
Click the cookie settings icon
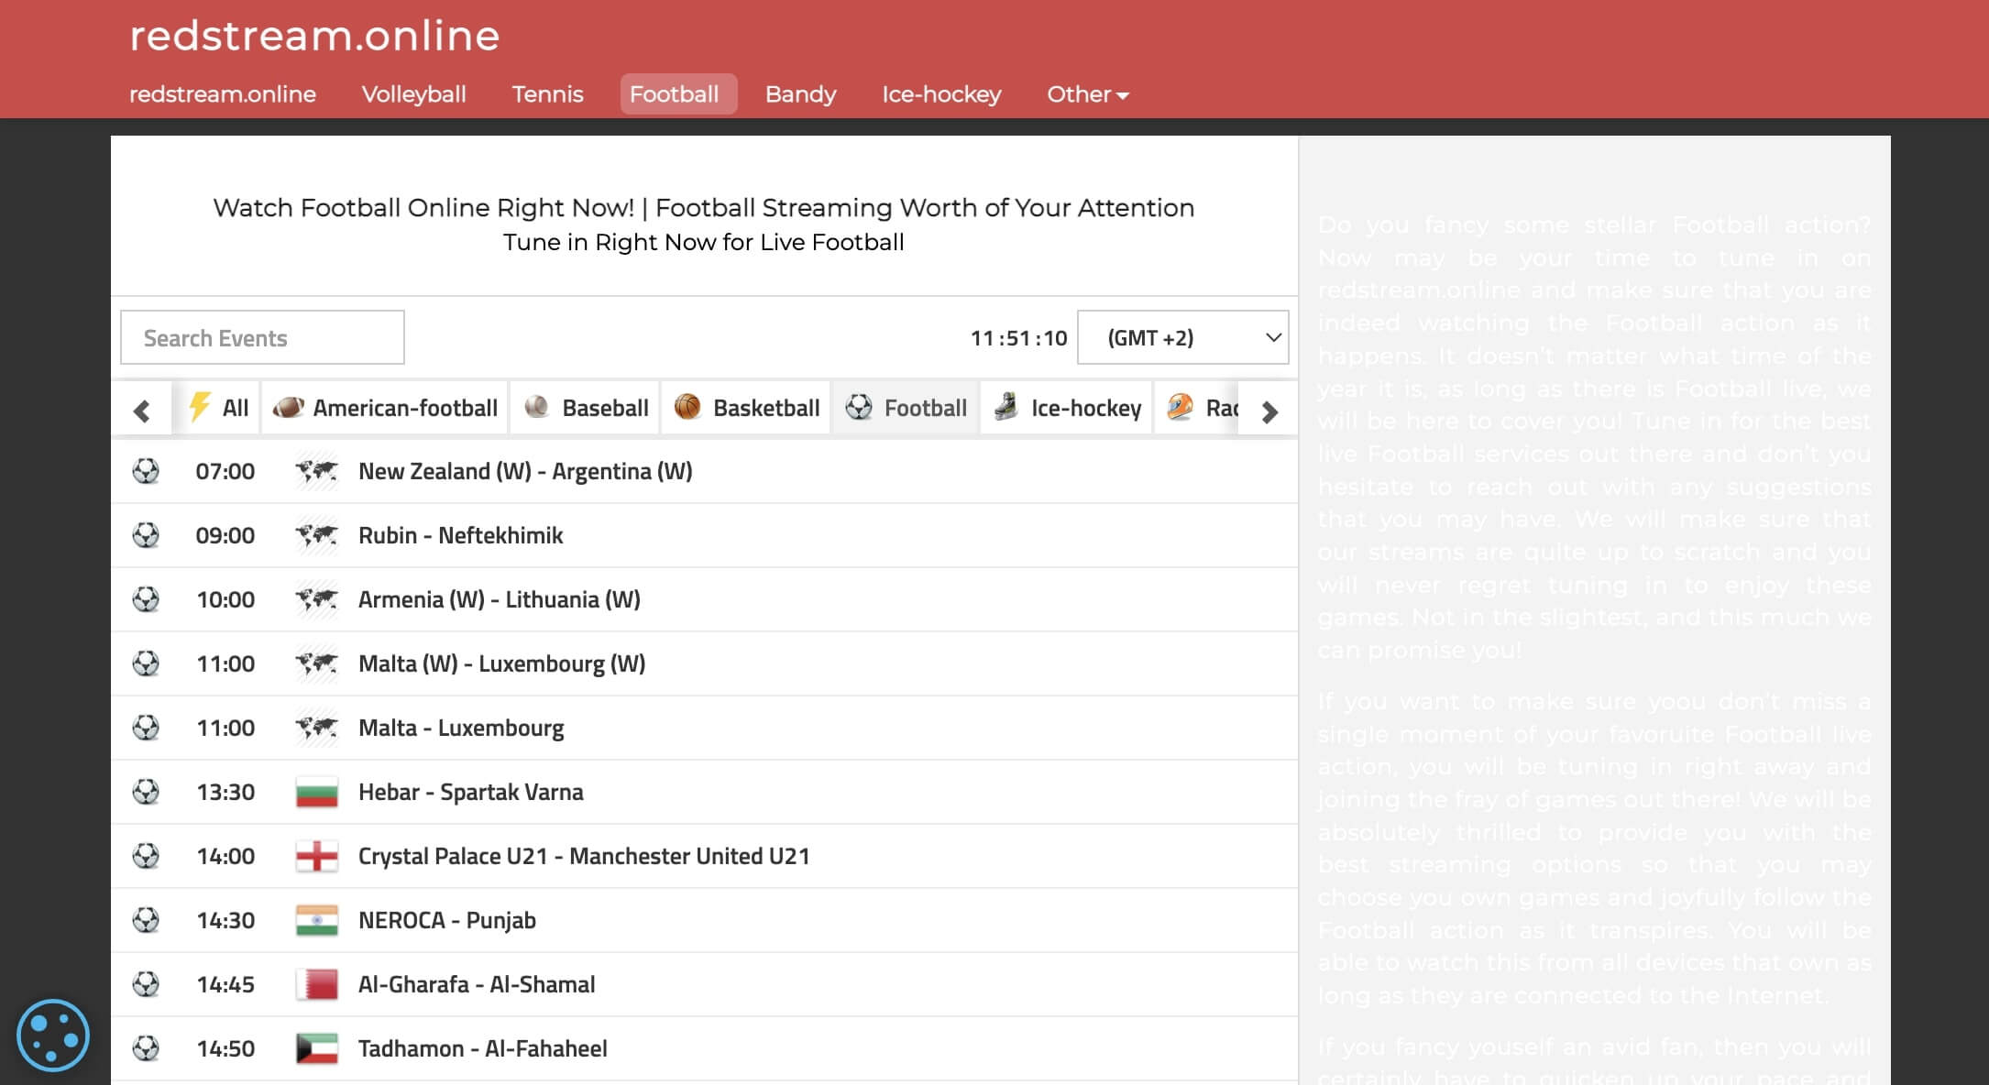(53, 1036)
